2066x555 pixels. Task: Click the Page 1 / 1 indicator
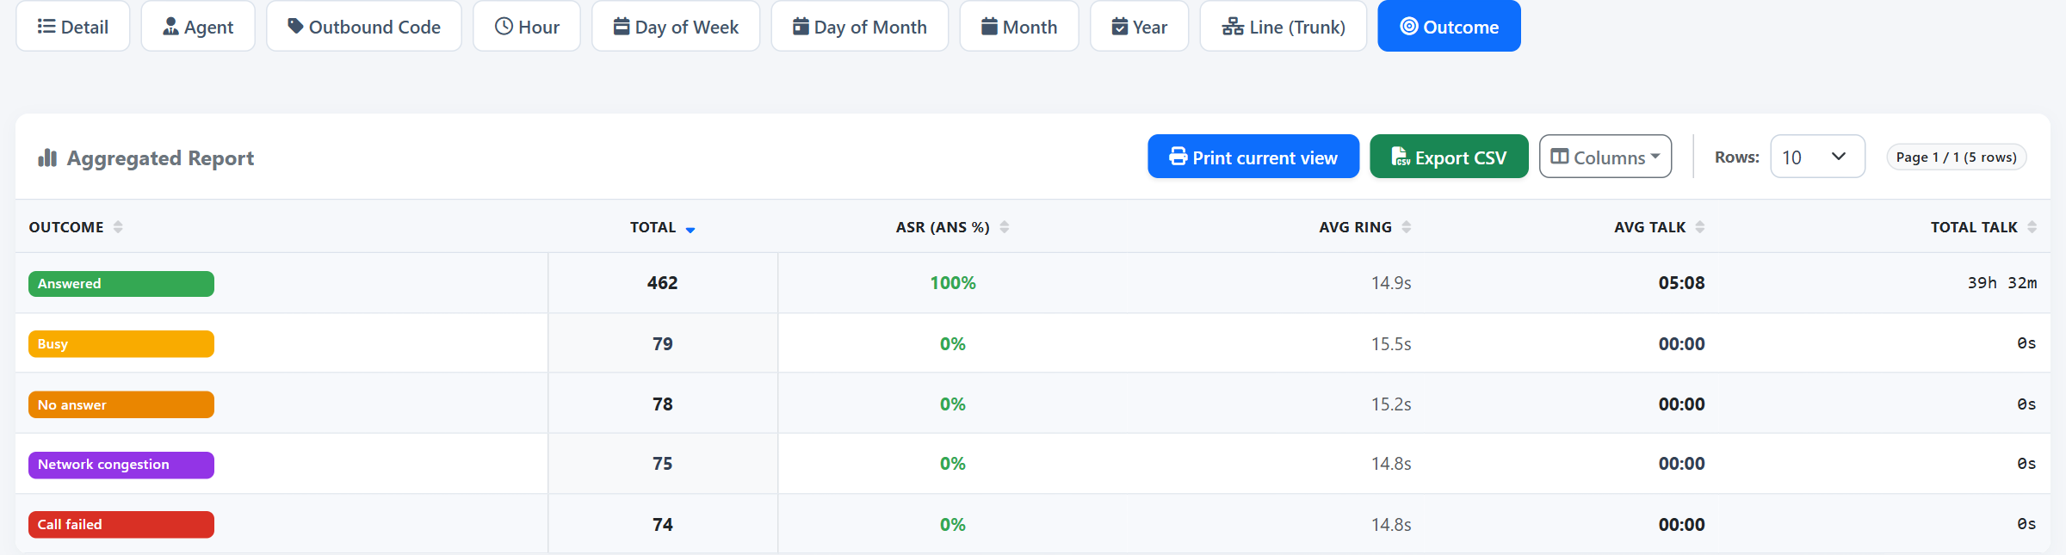1957,157
